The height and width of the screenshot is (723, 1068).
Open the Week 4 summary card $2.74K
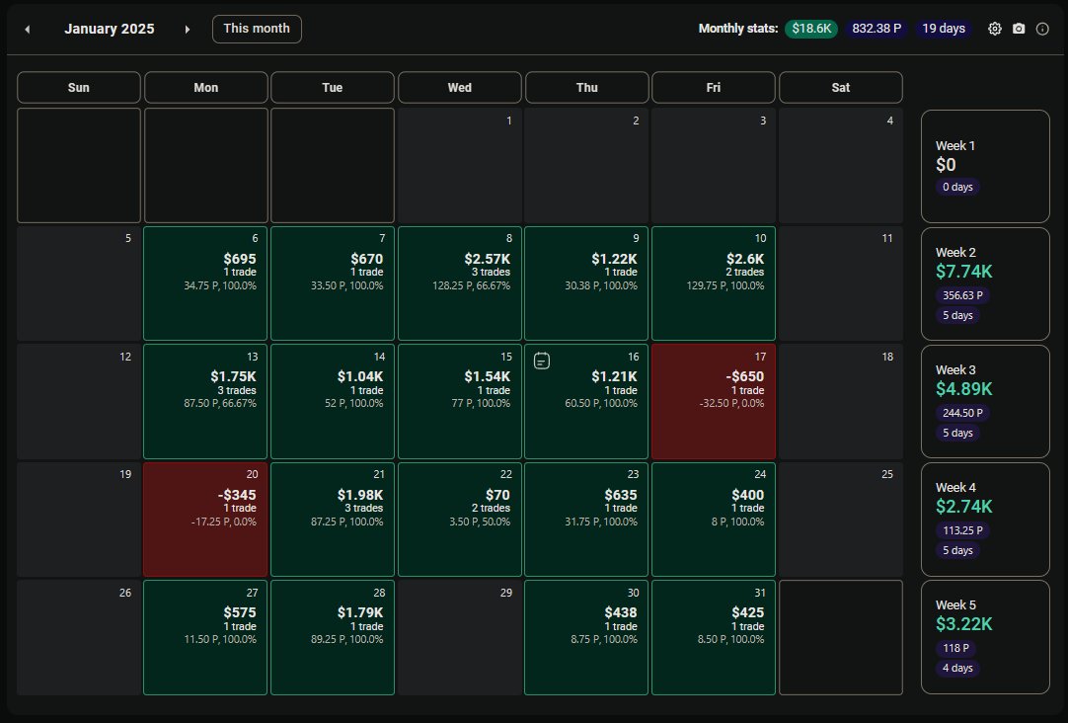pos(985,520)
